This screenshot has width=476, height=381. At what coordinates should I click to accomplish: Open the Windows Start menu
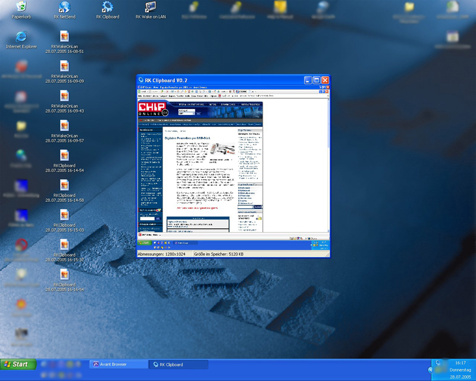pyautogui.click(x=18, y=364)
